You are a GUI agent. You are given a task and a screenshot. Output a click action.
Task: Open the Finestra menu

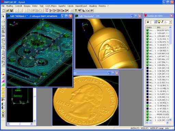(x=102, y=6)
